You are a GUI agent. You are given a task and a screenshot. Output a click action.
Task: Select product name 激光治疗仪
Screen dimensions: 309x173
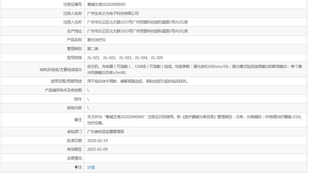96,40
